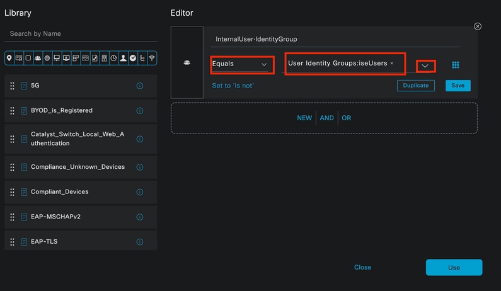501x291 pixels.
Task: Select Catalyst_Switch_Local_Web_Authentication condition
Action: click(81, 139)
